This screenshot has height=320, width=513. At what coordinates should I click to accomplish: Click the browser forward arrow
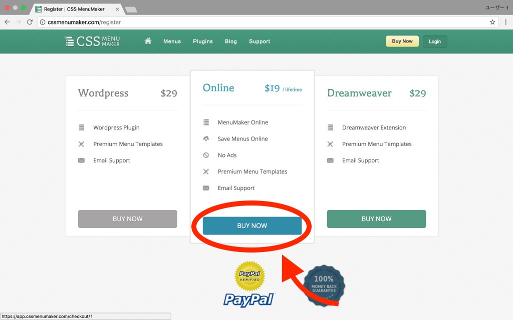point(19,22)
